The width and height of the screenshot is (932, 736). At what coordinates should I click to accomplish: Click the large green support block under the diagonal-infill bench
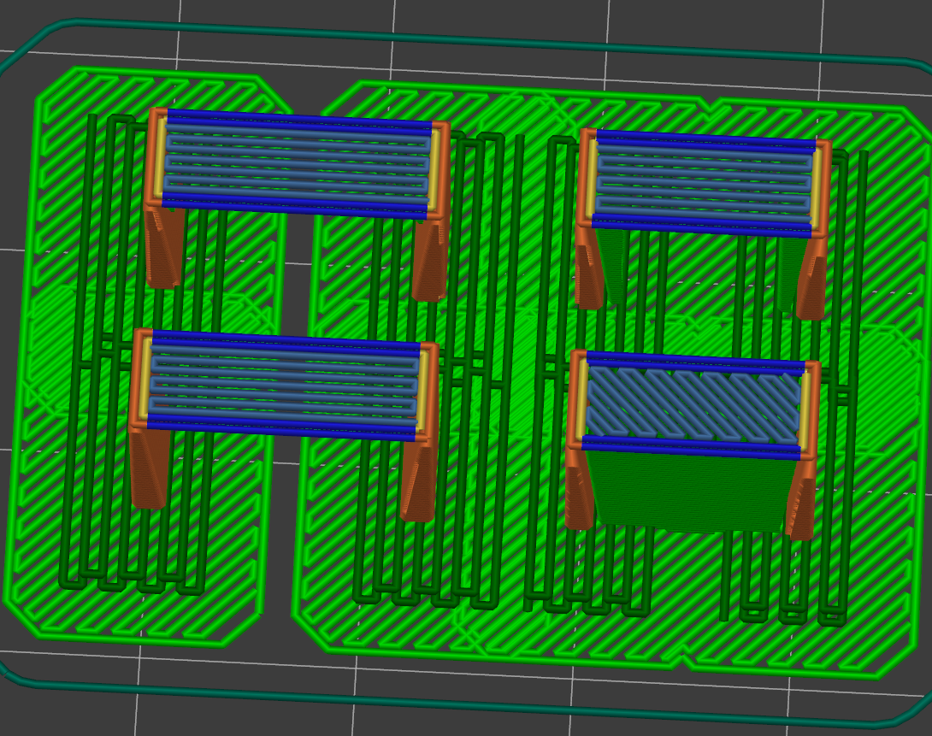pyautogui.click(x=691, y=492)
